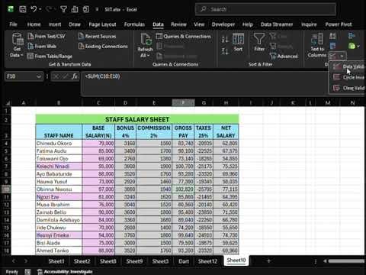
Task: Click the formula bar with SUM(C10:E10)
Action: [204, 83]
